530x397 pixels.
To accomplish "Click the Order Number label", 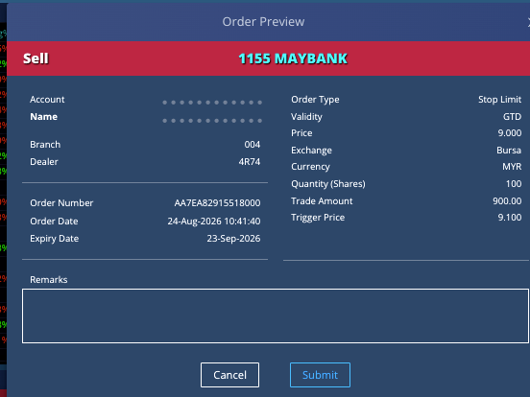I will [x=61, y=203].
